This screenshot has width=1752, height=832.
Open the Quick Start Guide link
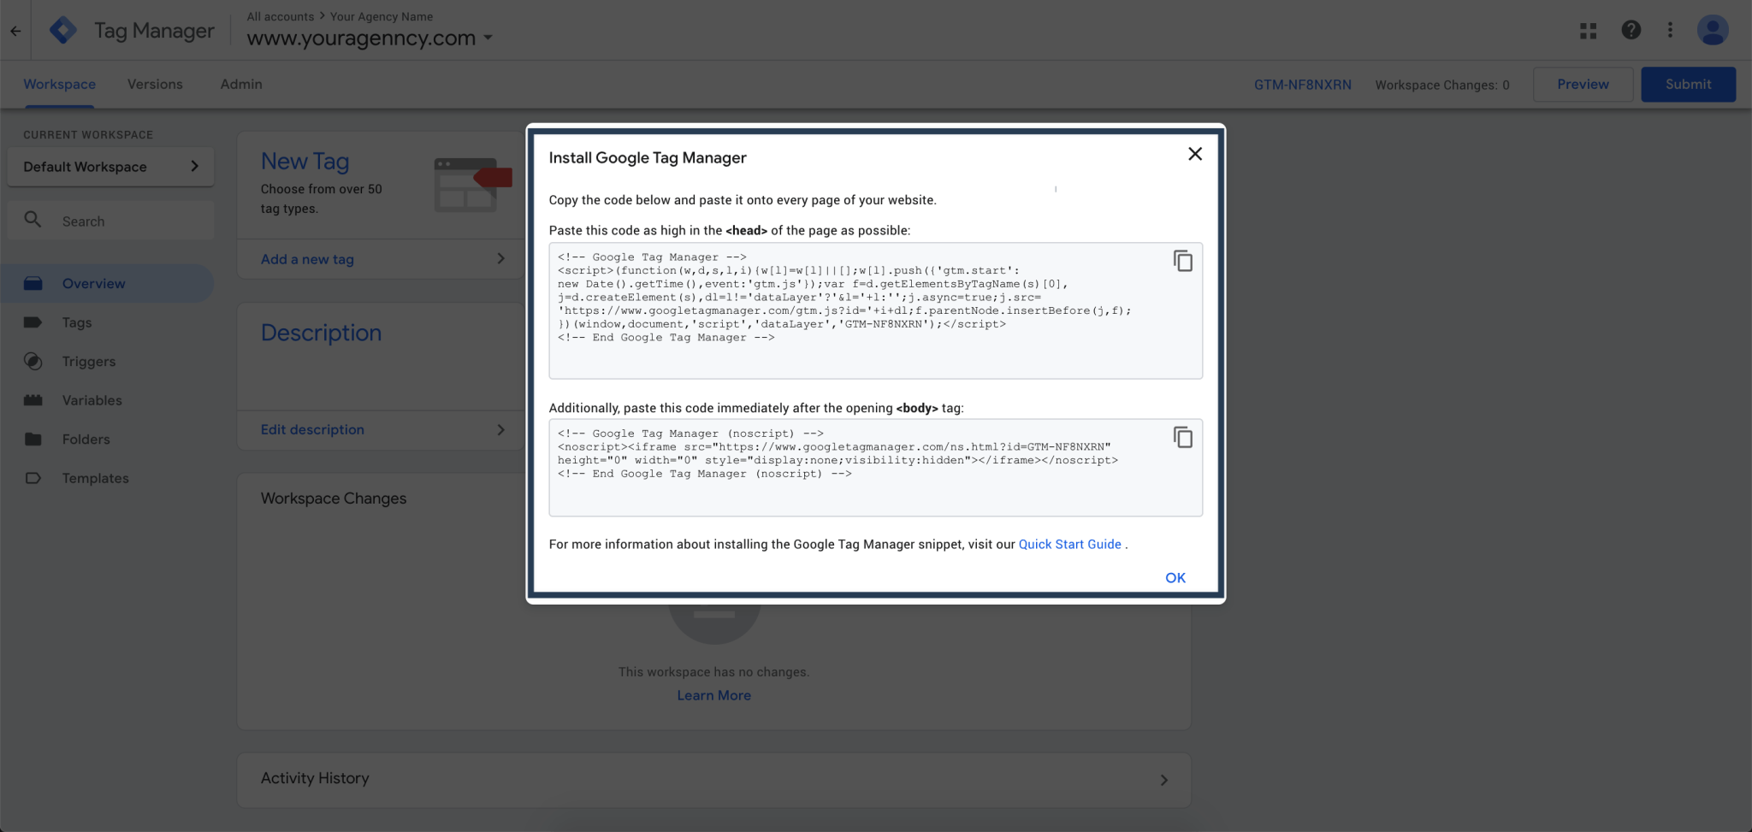(1069, 544)
